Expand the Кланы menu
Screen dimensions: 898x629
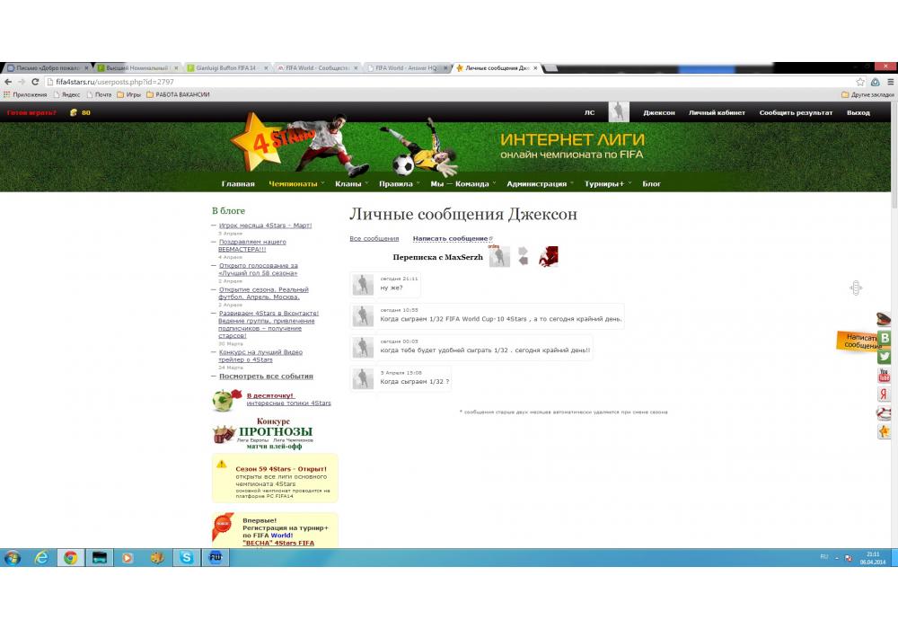pos(351,183)
